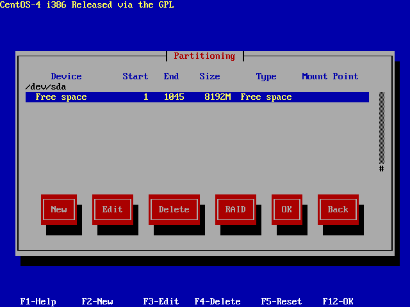This screenshot has height=307, width=410.
Task: Click the Mount Point column header
Action: (x=330, y=76)
